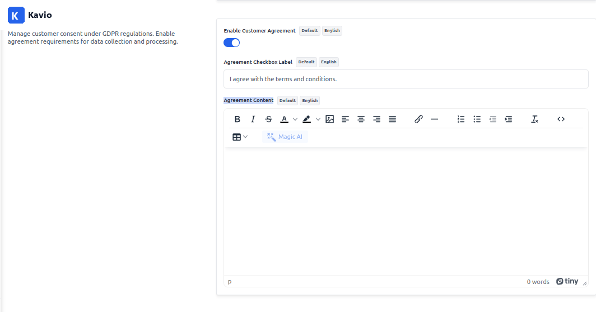Screen dimensions: 596x312
Task: Decrease indent (outdent)
Action: click(492, 119)
